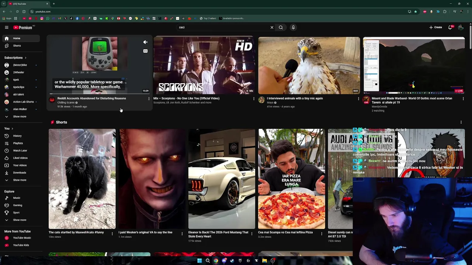The width and height of the screenshot is (472, 265).
Task: Open Shorts in the sidebar
Action: pyautogui.click(x=21, y=46)
